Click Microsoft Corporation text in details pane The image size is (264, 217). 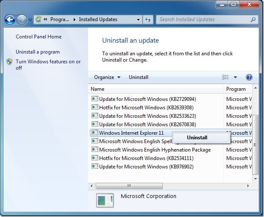tap(148, 196)
